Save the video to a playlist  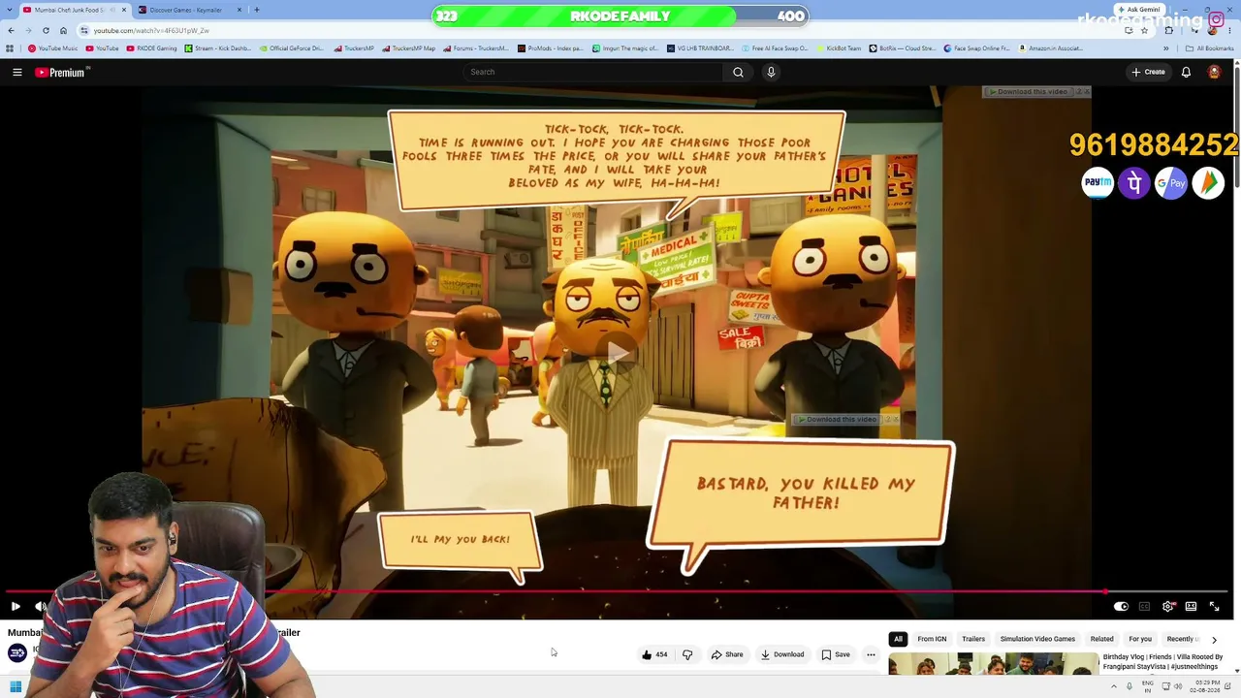pos(836,654)
